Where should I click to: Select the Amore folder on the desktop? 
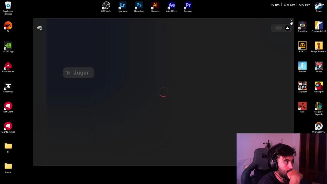coord(8,168)
